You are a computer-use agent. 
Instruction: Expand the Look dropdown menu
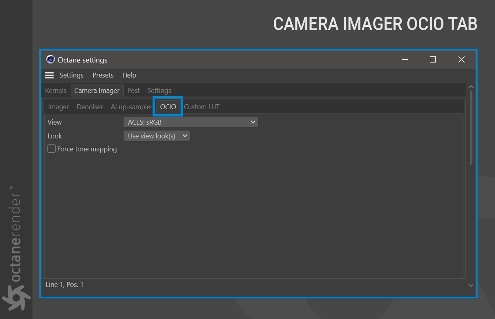(157, 136)
